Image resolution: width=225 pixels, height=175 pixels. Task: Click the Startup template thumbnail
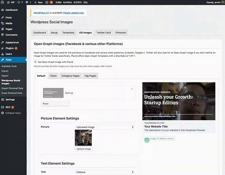pyautogui.click(x=53, y=93)
